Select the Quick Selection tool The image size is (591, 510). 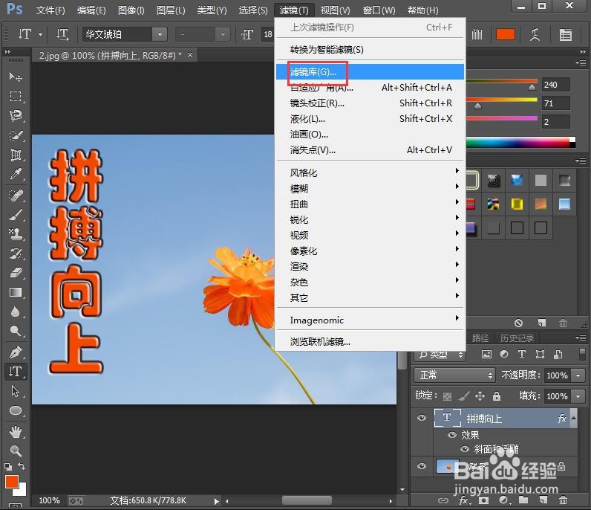16,135
